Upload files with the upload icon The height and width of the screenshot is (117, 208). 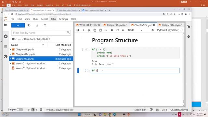pyautogui.click(x=37, y=25)
